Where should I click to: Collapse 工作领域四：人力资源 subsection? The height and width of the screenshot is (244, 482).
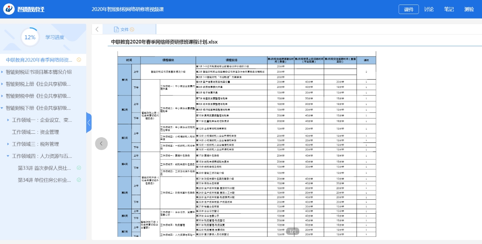pos(8,156)
